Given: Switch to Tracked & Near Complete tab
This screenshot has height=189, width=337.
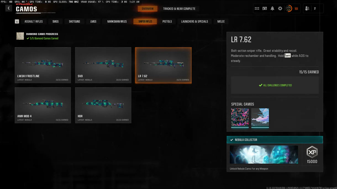Looking at the screenshot, I should point(179,9).
